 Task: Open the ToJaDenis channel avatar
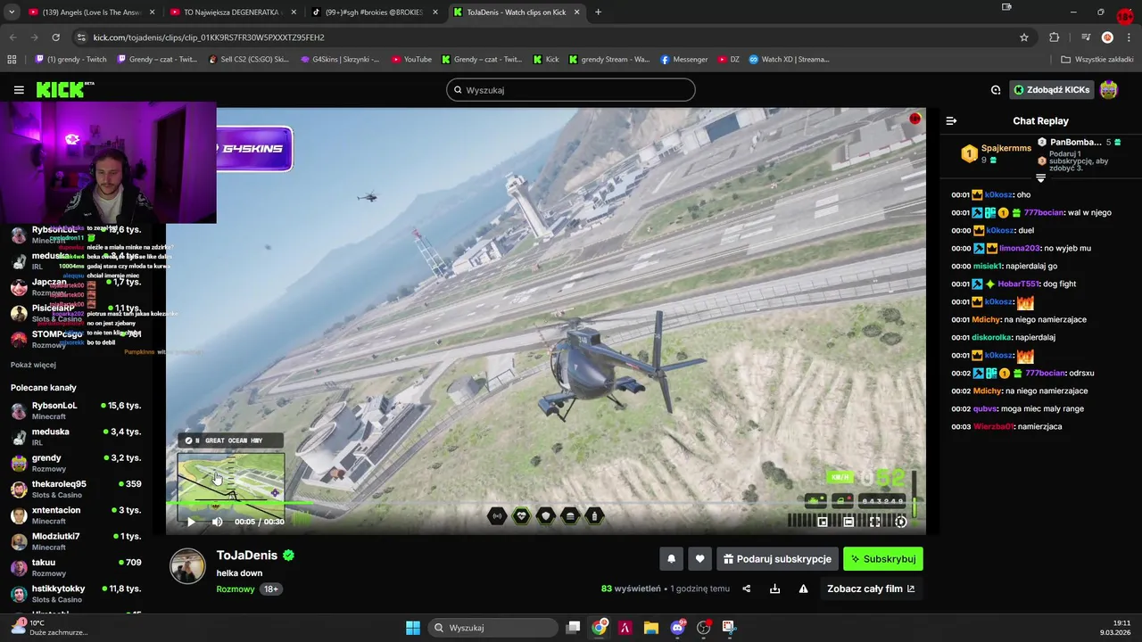(187, 566)
